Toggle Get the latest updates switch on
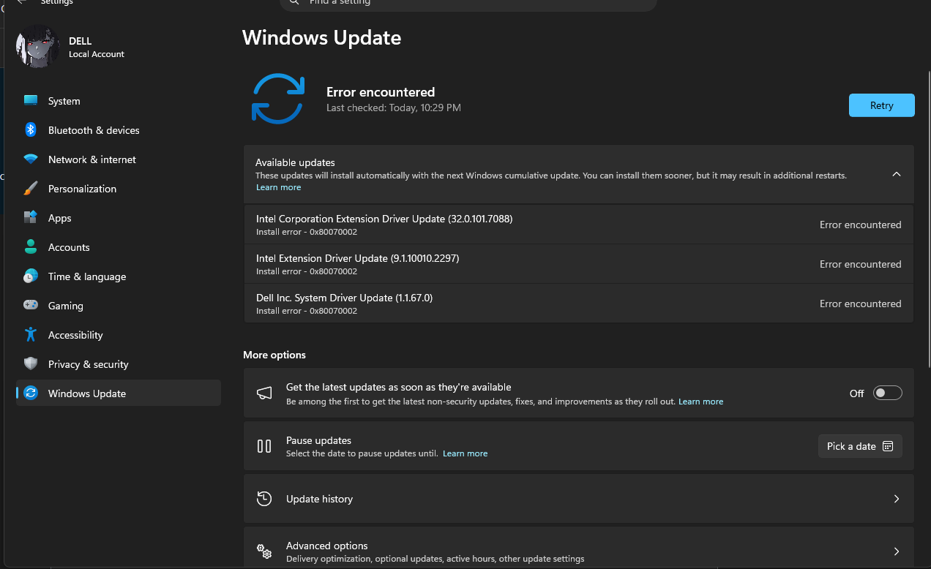931x569 pixels. click(888, 393)
